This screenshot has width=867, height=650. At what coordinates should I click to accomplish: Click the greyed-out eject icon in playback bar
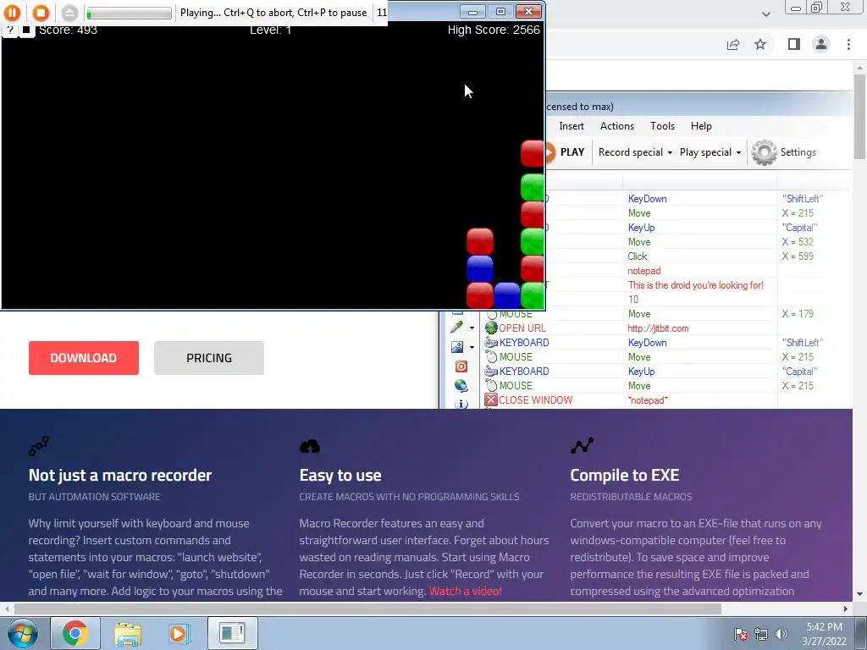(69, 12)
